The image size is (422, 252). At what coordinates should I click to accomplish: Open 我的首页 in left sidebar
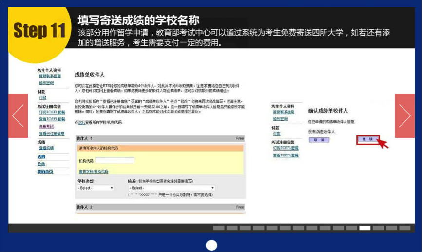[x=45, y=172]
